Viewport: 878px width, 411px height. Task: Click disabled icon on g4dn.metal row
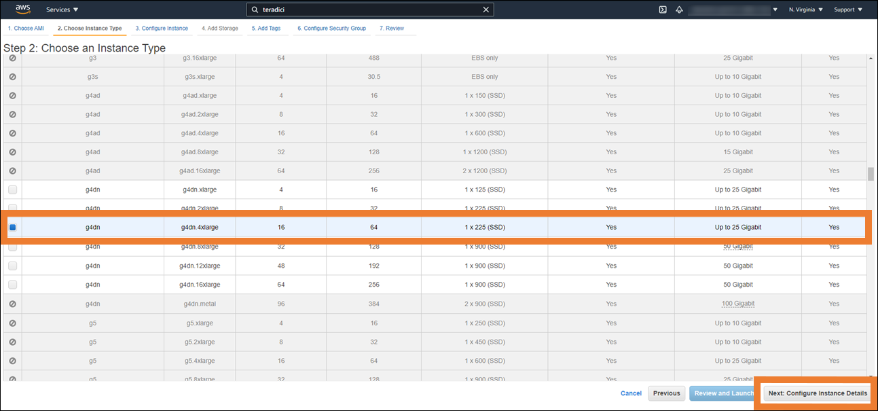click(x=13, y=304)
